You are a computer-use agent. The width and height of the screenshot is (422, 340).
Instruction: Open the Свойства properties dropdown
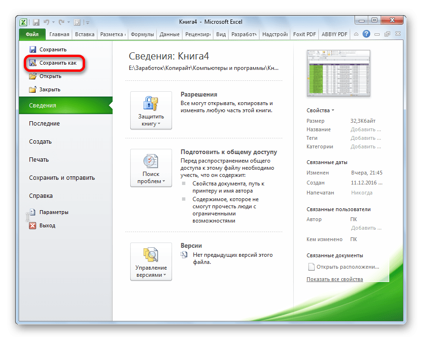[320, 110]
